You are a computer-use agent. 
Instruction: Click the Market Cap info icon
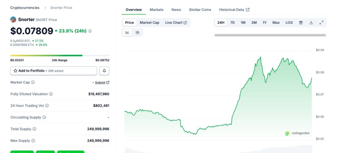(x=33, y=82)
